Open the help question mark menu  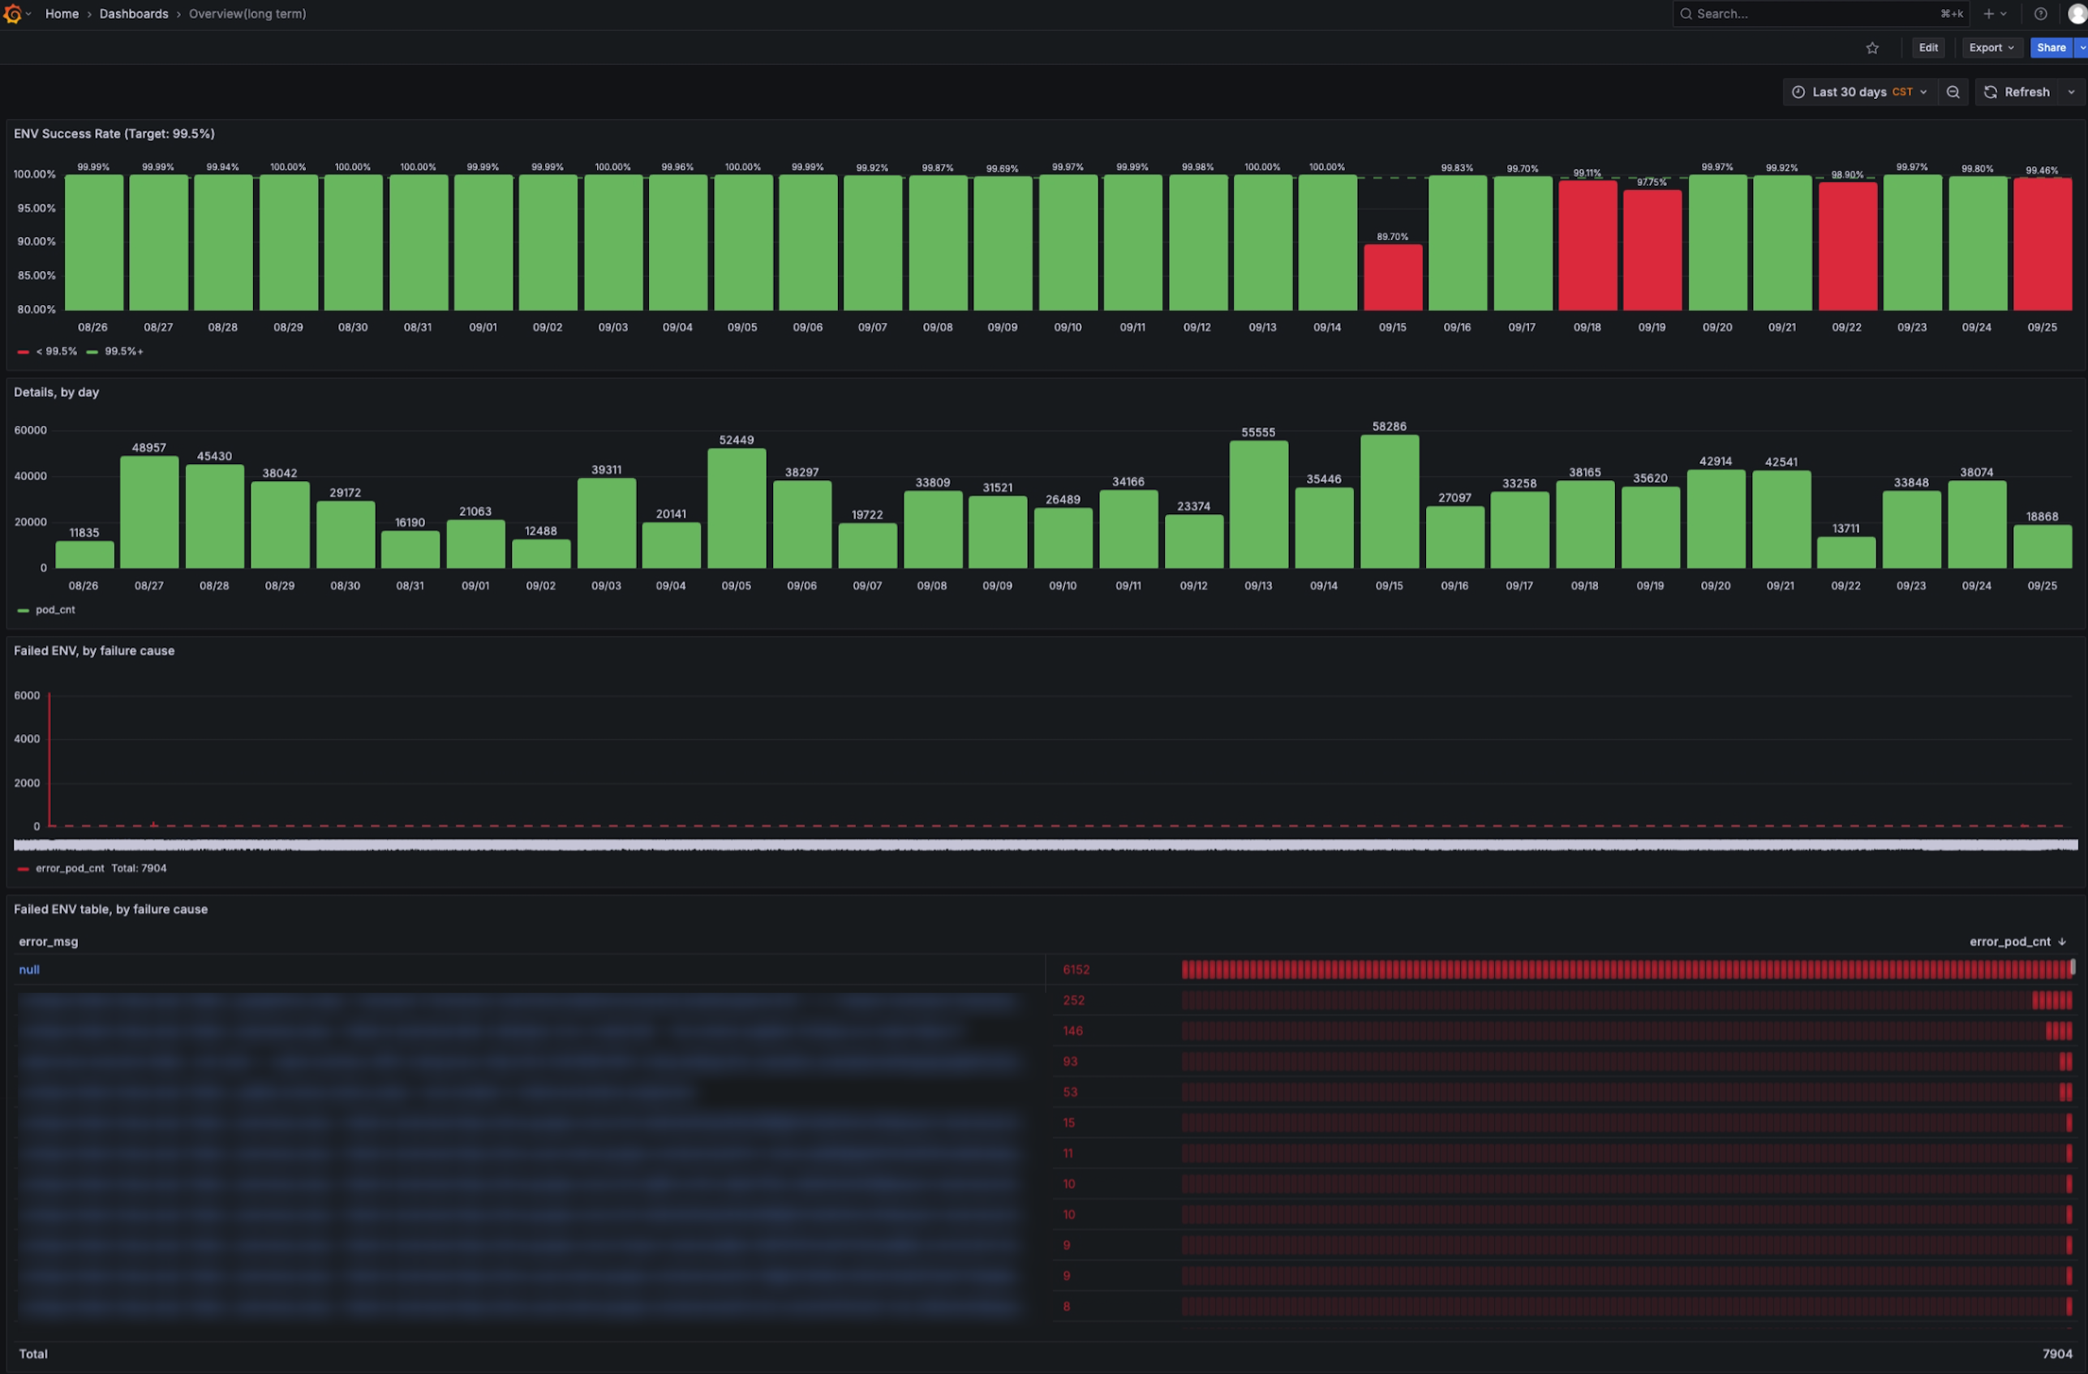[x=2041, y=14]
